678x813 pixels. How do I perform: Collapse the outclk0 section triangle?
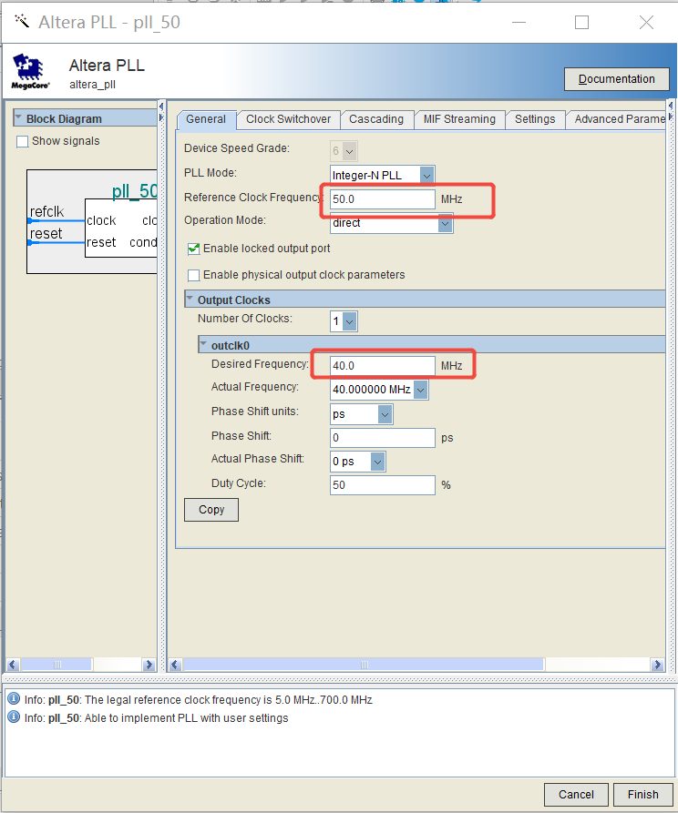click(204, 345)
